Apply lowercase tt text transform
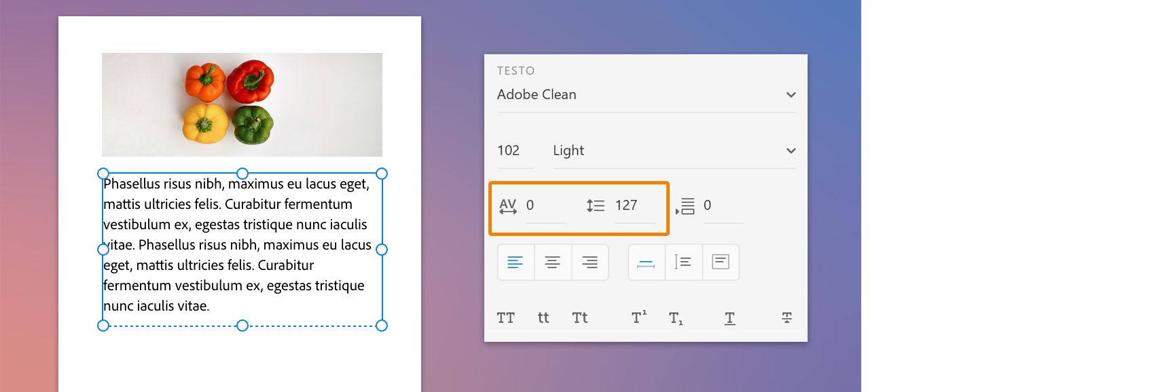The height and width of the screenshot is (392, 1154). pos(543,318)
